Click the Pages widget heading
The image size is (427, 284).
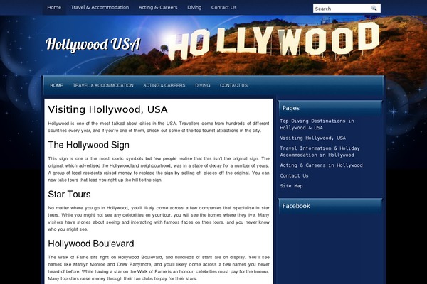pyautogui.click(x=291, y=108)
